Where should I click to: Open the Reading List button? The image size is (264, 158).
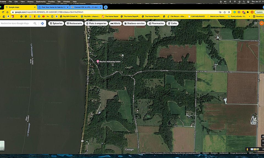(258, 16)
